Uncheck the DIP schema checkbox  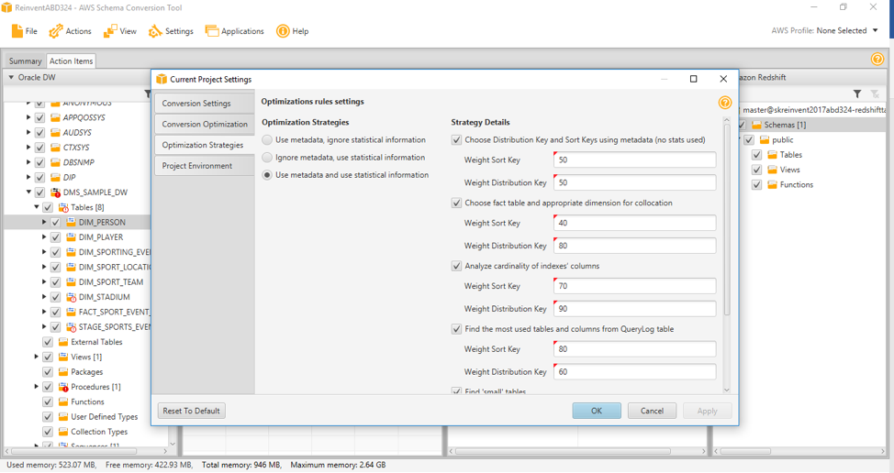[39, 178]
